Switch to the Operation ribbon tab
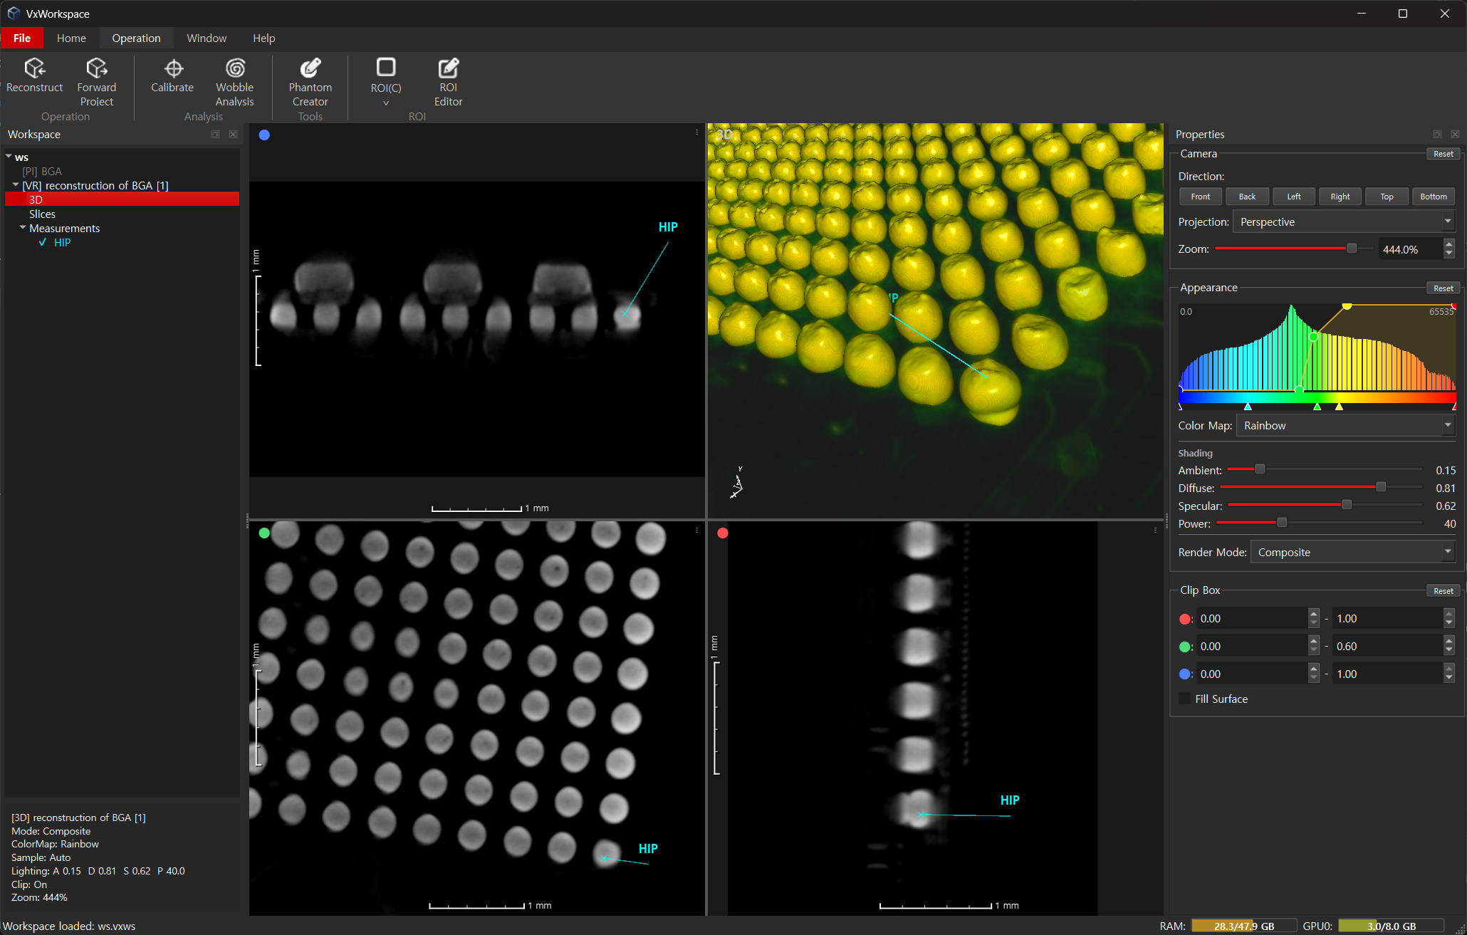1467x935 pixels. coord(136,38)
